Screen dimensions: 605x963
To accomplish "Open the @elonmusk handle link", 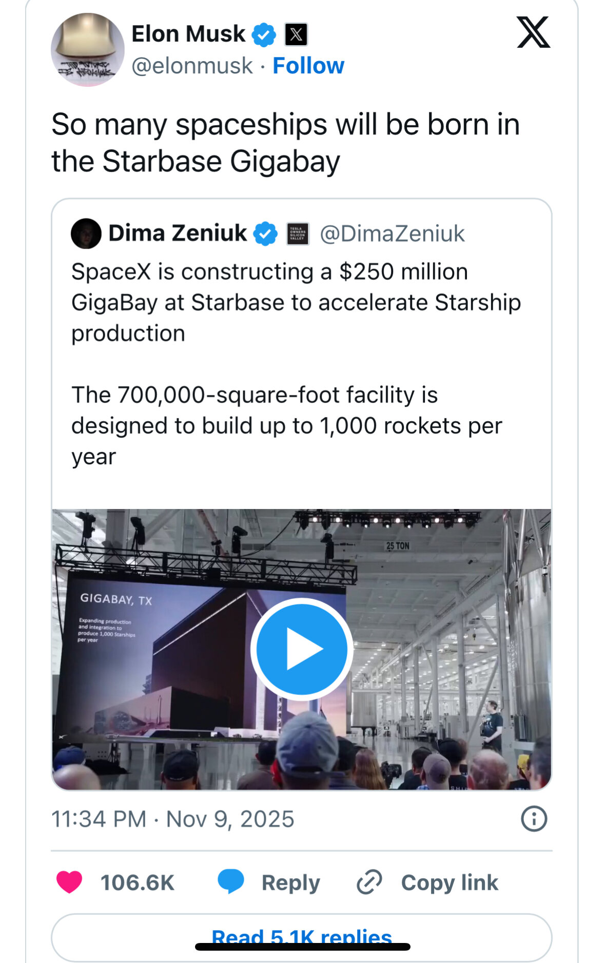I will (x=192, y=66).
